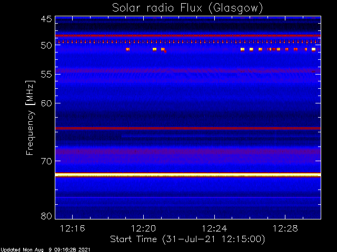Click the bright yellow-white band below 70 MHz
Viewport: 337px width, 252px height.
click(187, 174)
